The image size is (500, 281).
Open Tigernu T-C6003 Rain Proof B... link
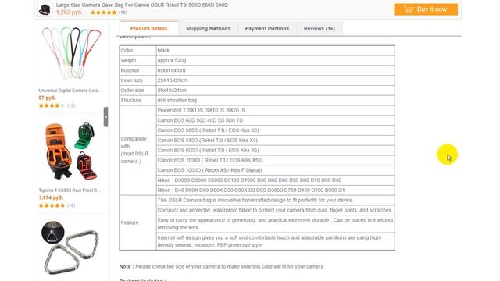(x=70, y=190)
